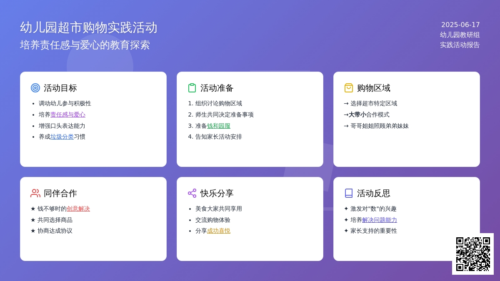Click the people icon beside 同伴合作
500x281 pixels.
tap(35, 193)
